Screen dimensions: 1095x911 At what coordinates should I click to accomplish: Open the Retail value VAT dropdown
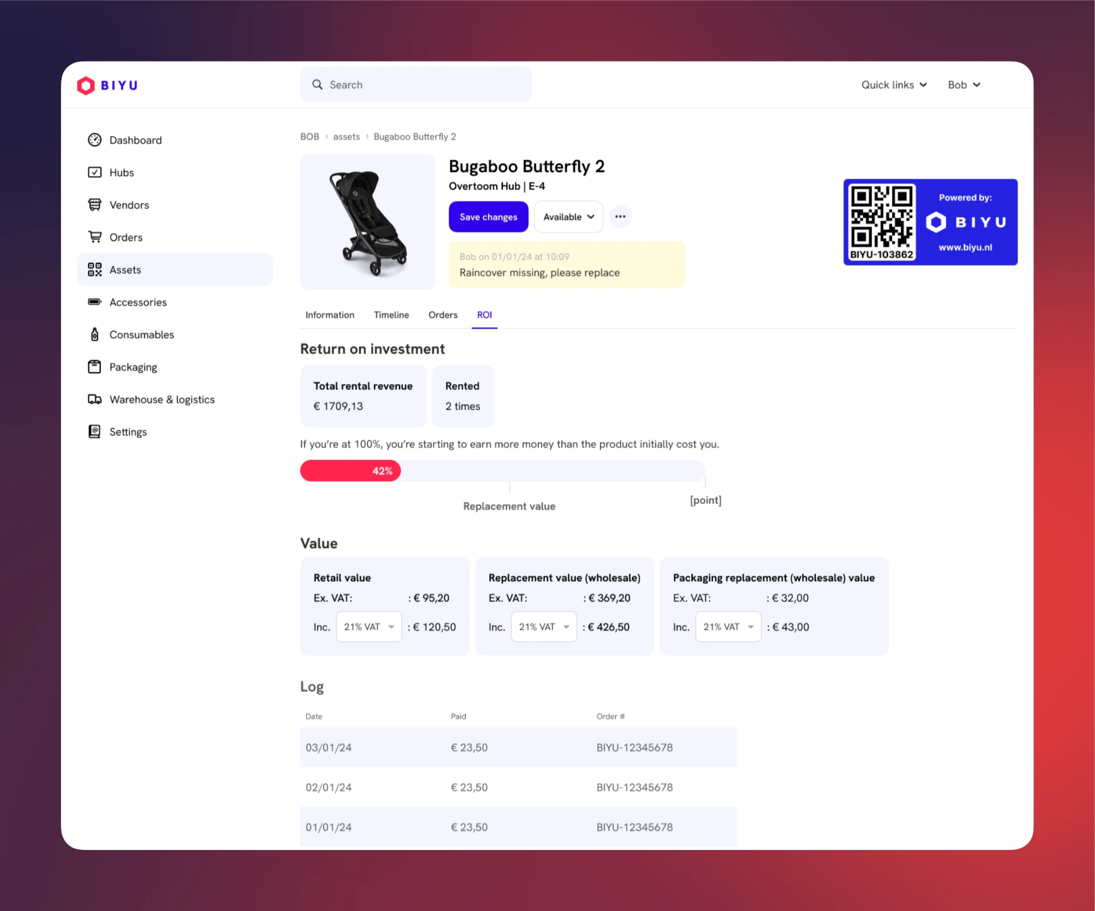click(369, 627)
